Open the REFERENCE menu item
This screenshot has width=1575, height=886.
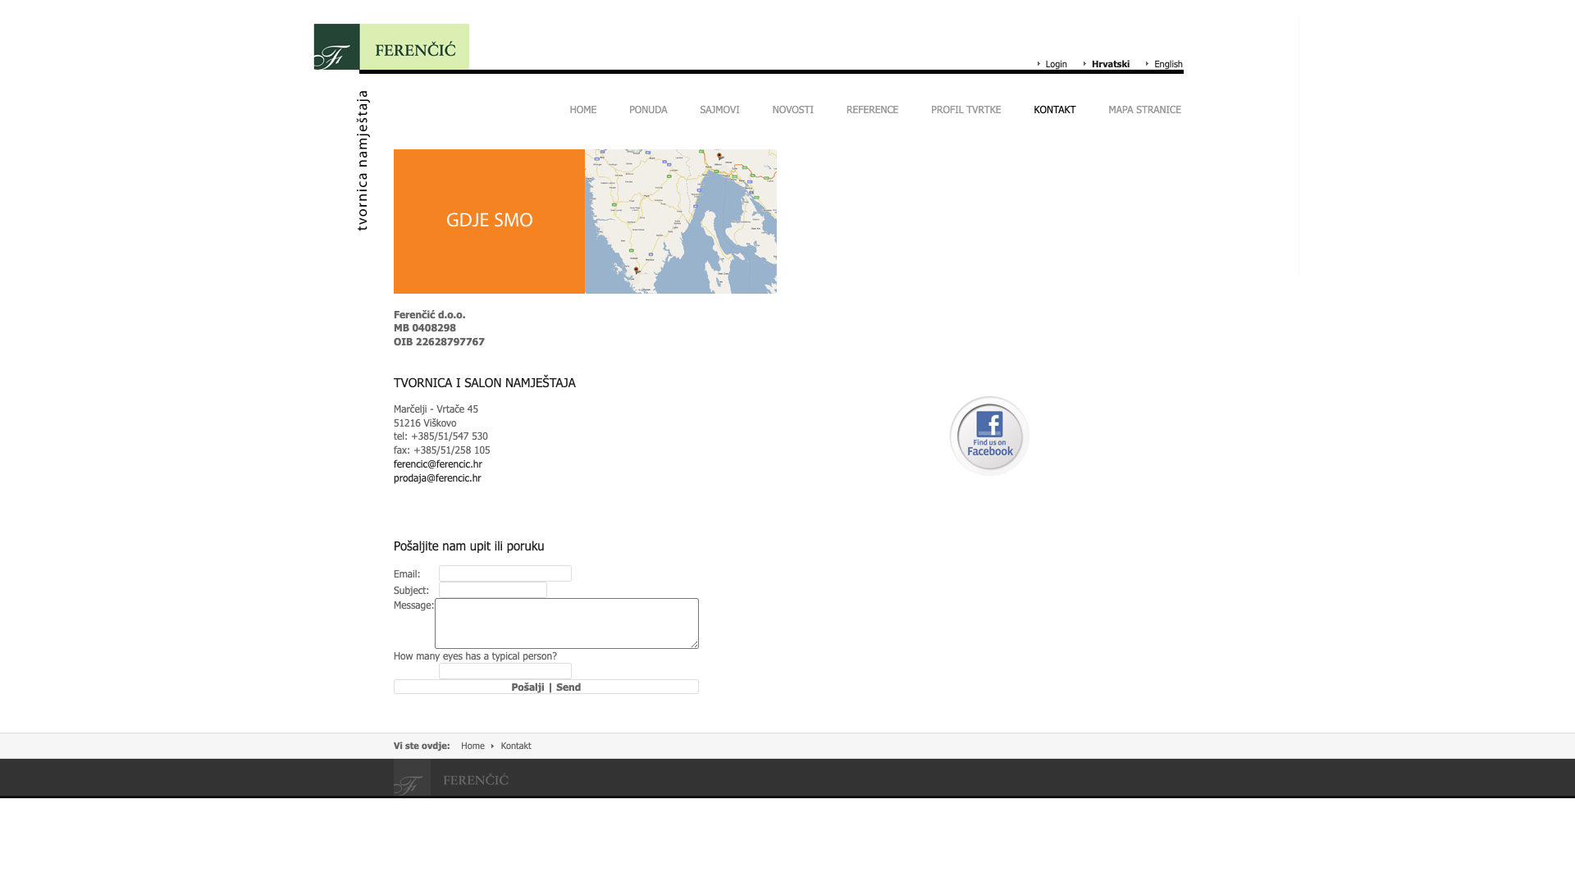872,110
